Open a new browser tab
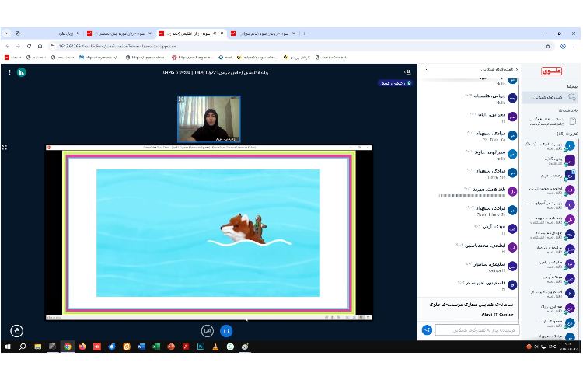This screenshot has height=373, width=583. pyautogui.click(x=304, y=33)
